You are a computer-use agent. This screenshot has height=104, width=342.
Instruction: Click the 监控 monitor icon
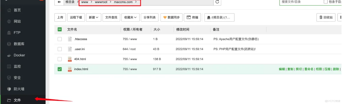[x=9, y=66]
